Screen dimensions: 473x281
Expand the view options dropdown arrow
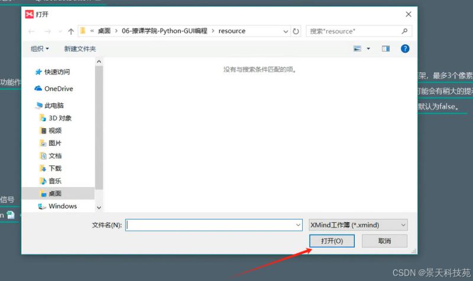[x=368, y=49]
